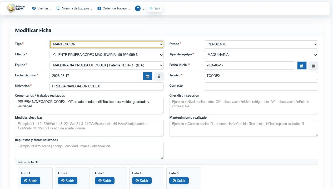Click the Fotos de la OT label

click(x=28, y=162)
